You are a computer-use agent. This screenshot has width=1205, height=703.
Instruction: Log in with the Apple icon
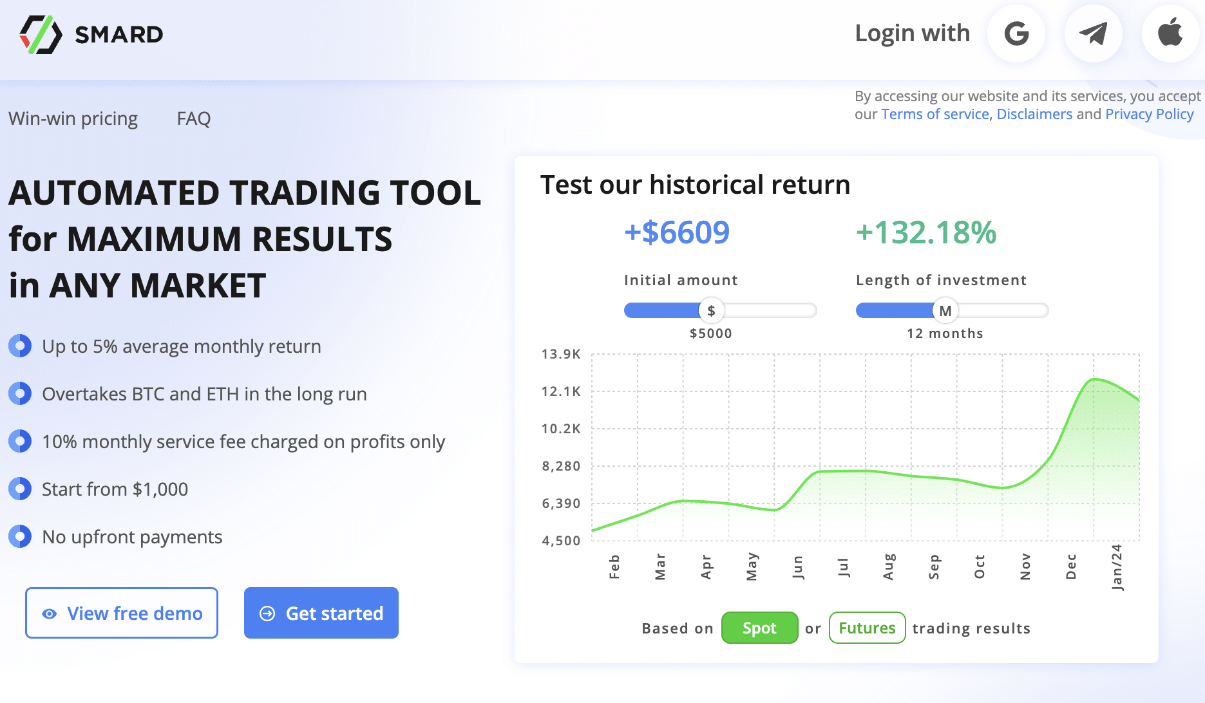1170,33
